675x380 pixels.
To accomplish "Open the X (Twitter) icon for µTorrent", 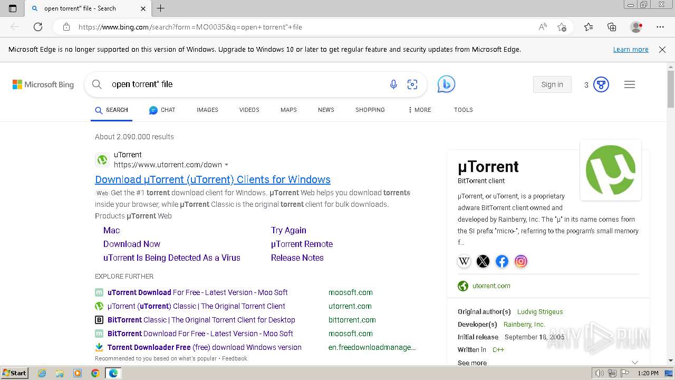I will pos(483,261).
